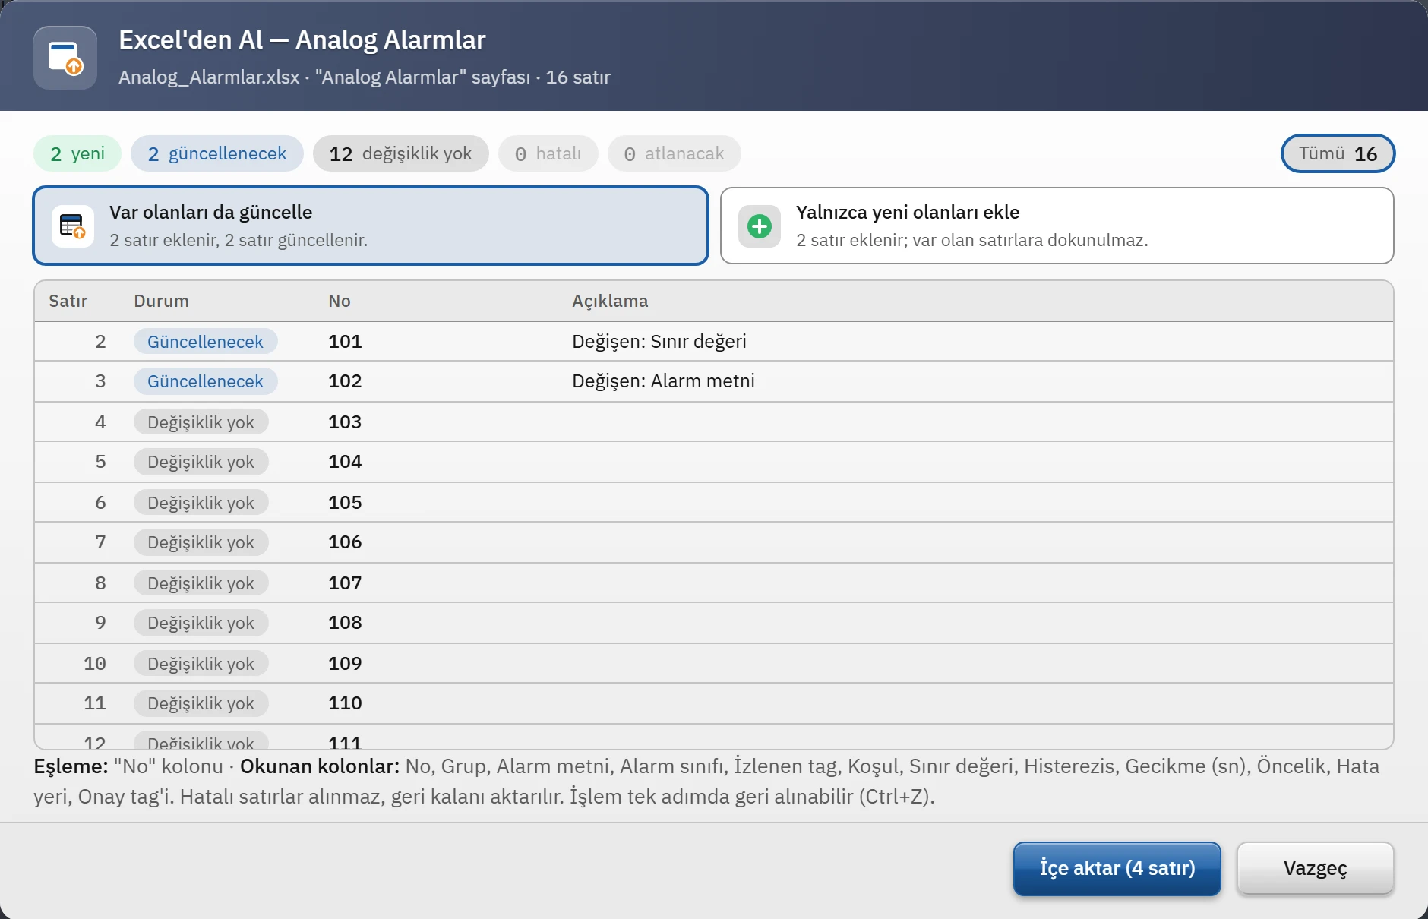Click the 'Değişiklik yok' badge for alarm 106
This screenshot has width=1428, height=919.
pos(201,542)
